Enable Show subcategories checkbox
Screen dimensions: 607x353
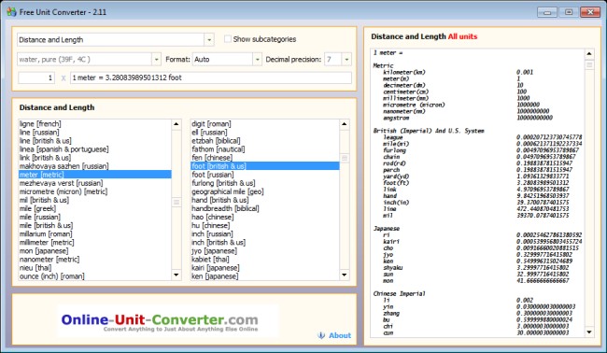228,38
